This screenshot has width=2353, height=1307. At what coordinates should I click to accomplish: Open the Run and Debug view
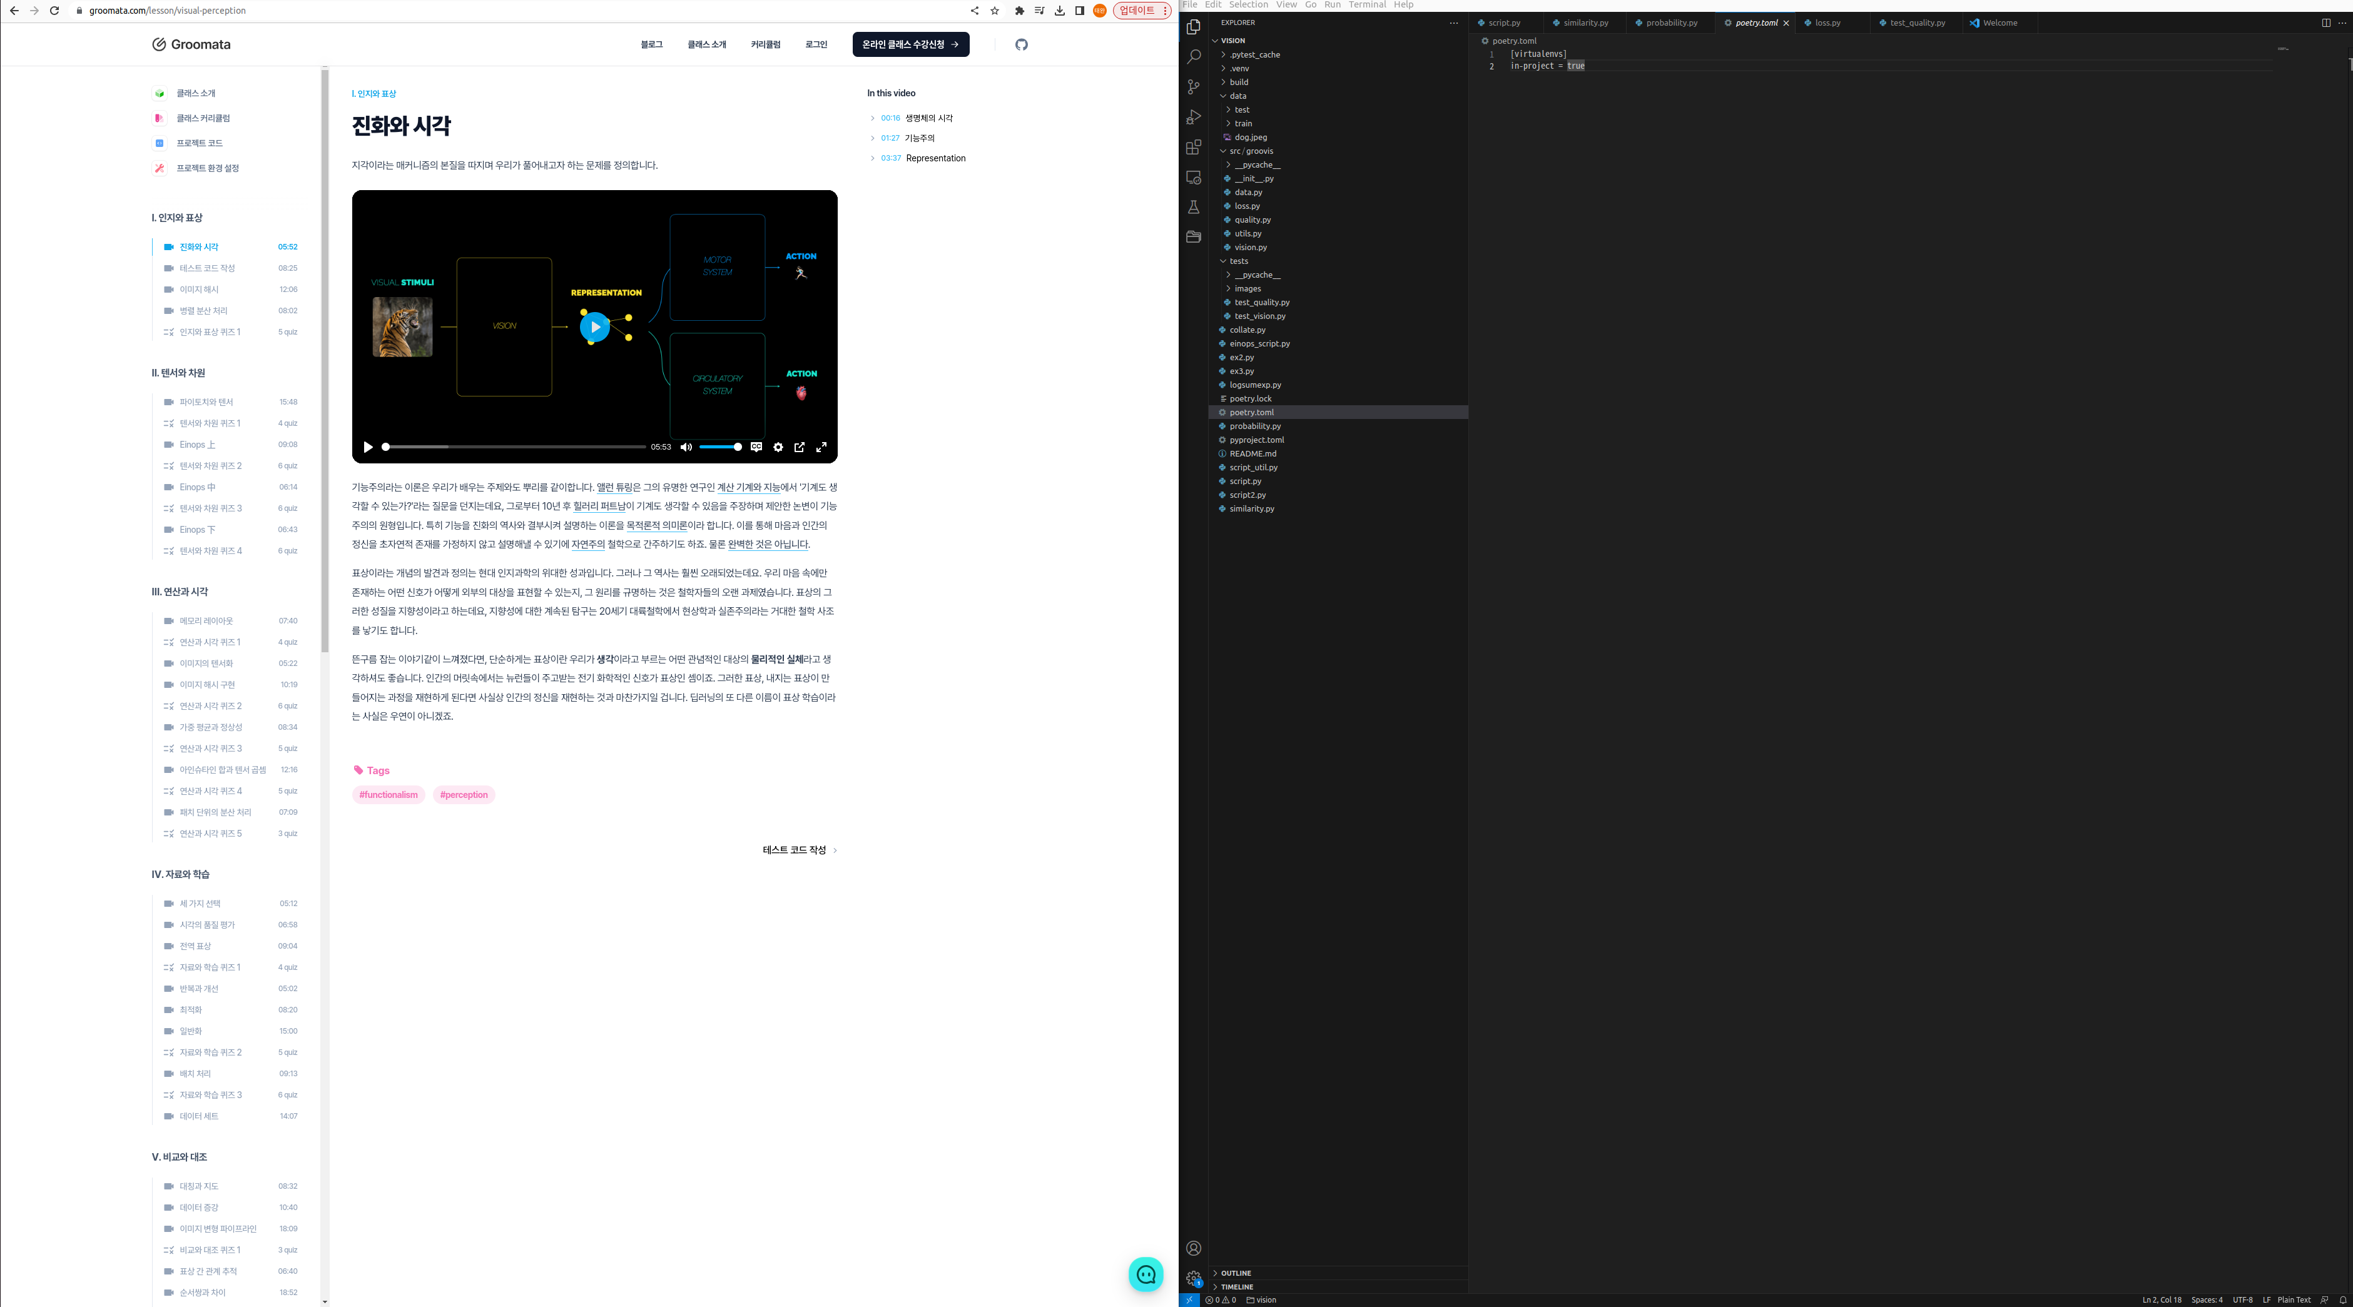pyautogui.click(x=1193, y=117)
